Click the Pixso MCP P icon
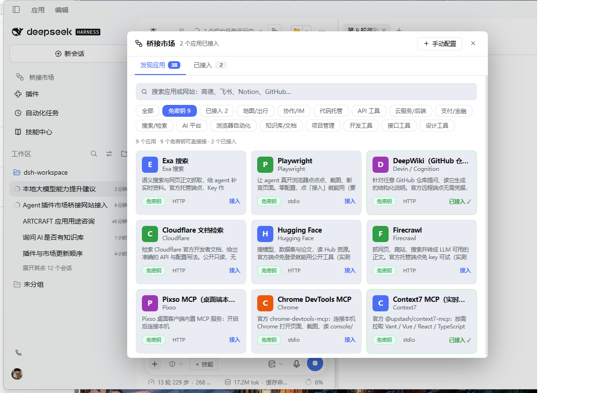 pyautogui.click(x=150, y=303)
